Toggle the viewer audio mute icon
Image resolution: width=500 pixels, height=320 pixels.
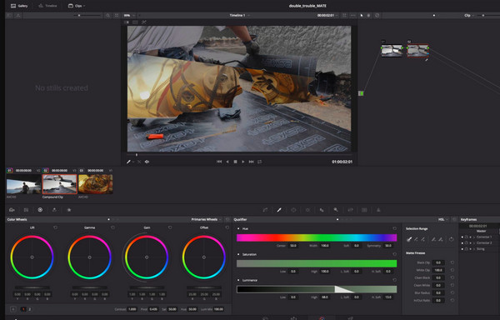[x=147, y=162]
